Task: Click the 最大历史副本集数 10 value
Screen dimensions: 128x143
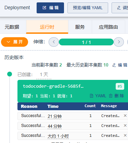Action: (106, 65)
